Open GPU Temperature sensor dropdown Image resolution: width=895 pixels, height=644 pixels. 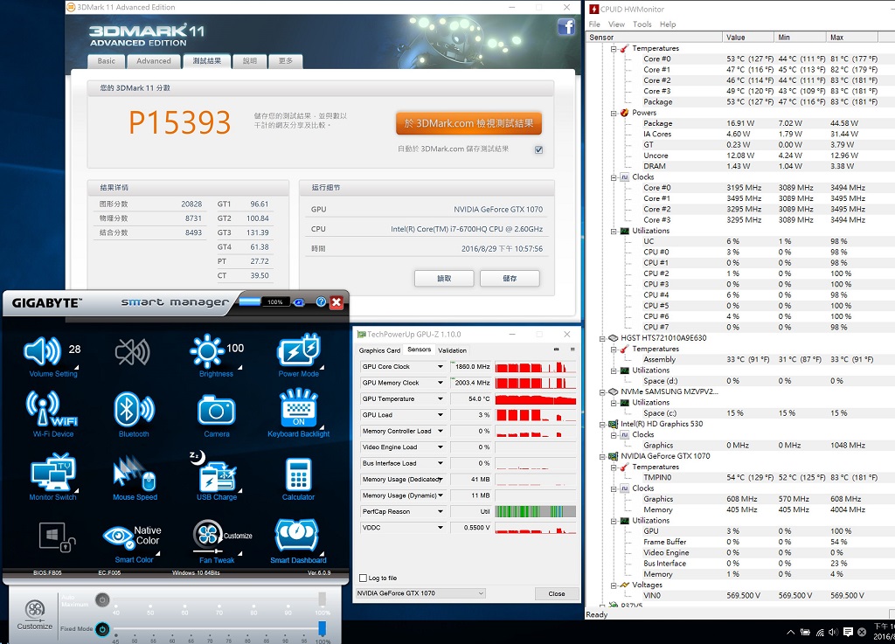coord(441,398)
